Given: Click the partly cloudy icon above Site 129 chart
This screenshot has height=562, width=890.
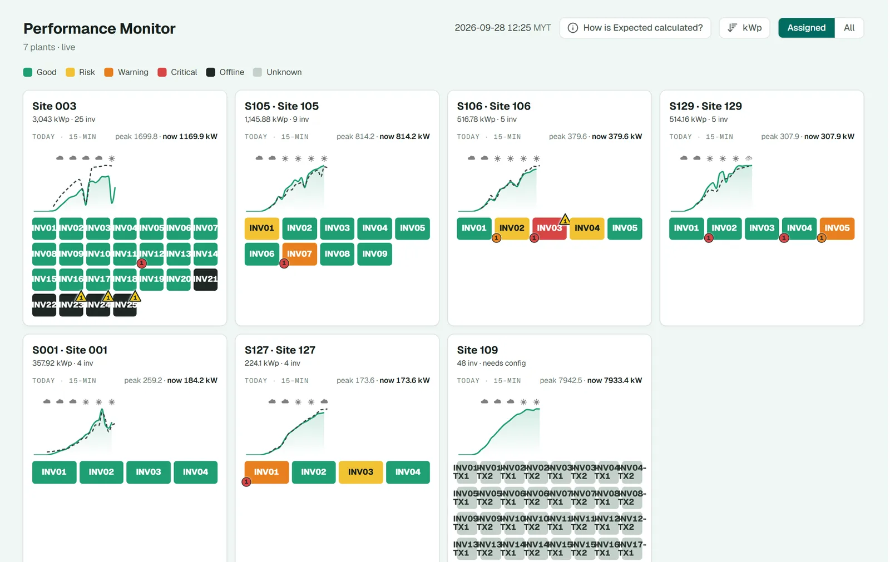Looking at the screenshot, I should 749,158.
